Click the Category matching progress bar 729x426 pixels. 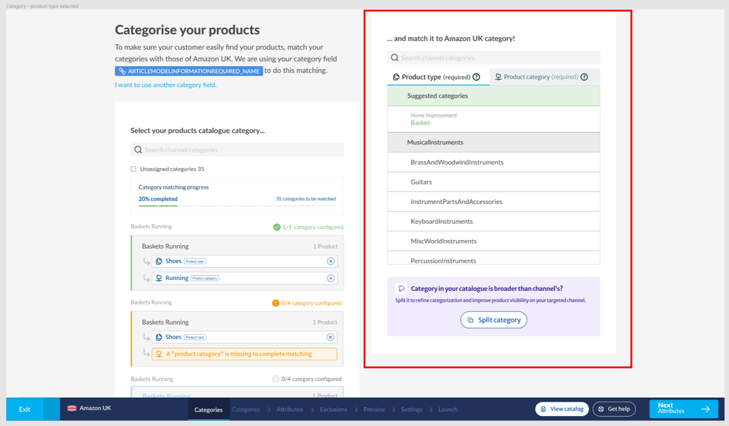coord(237,205)
